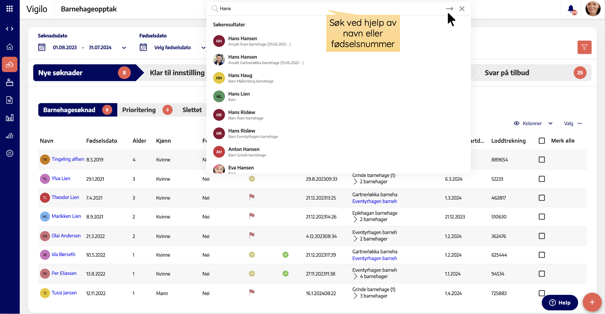Click the red flag in Olai Andersen row
The image size is (605, 314).
(x=252, y=235)
